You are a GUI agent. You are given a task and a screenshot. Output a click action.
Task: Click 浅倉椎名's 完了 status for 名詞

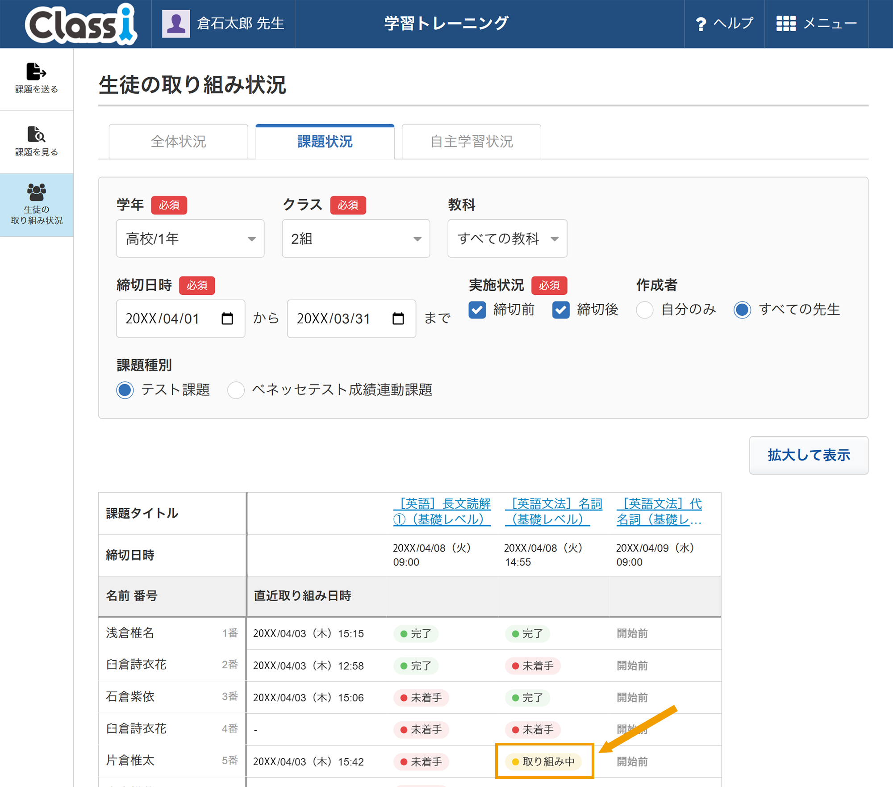(527, 633)
